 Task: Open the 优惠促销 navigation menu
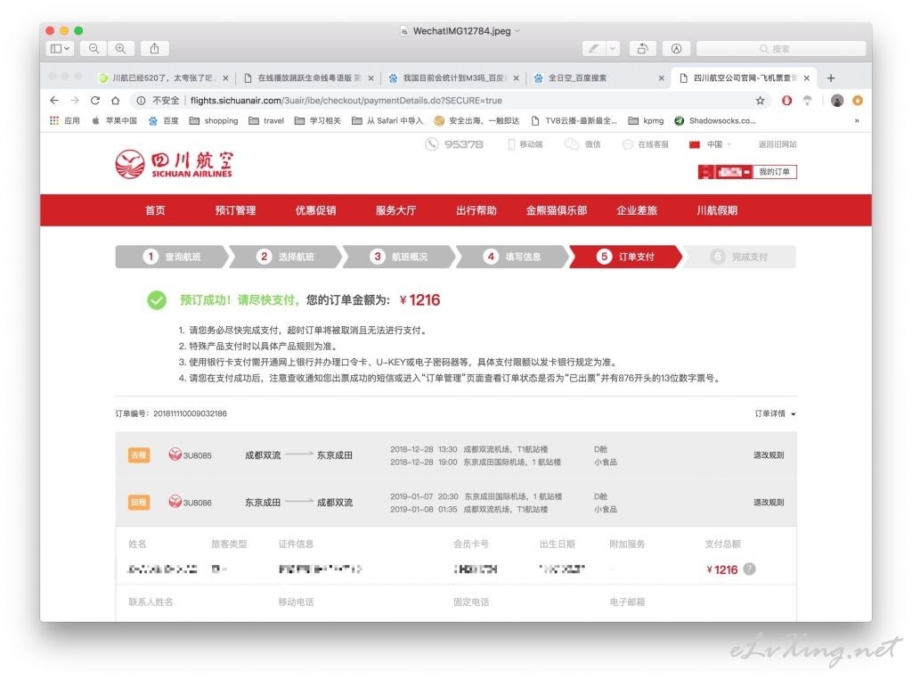click(316, 210)
